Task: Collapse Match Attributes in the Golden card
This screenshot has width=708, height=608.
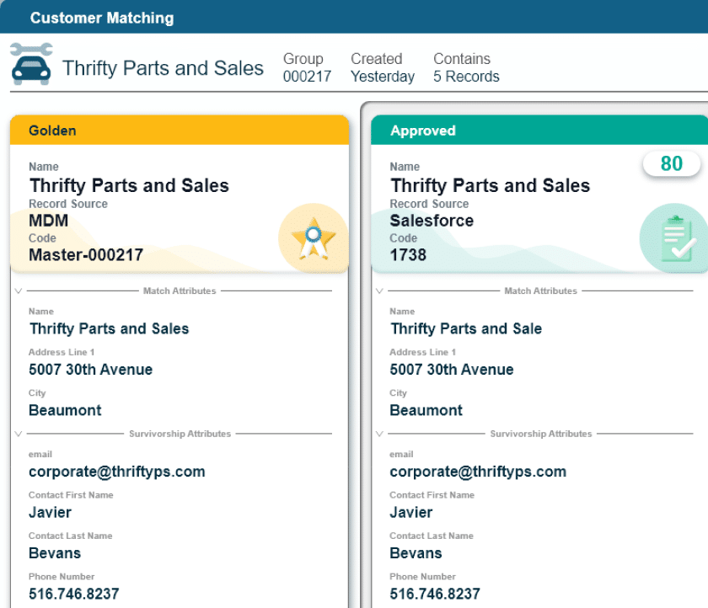Action: (x=19, y=291)
